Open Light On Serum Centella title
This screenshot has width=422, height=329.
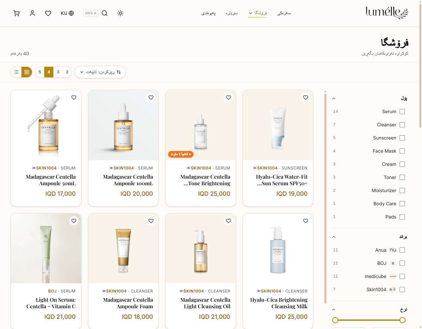[51, 303]
